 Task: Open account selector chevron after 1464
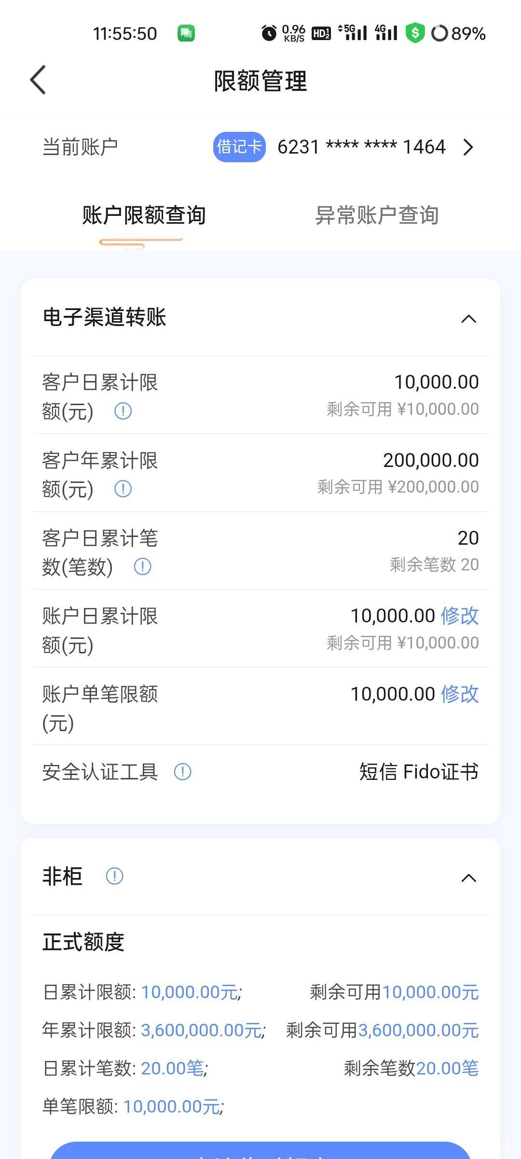(x=468, y=147)
